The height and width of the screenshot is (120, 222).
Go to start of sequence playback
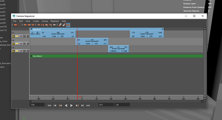49,105
